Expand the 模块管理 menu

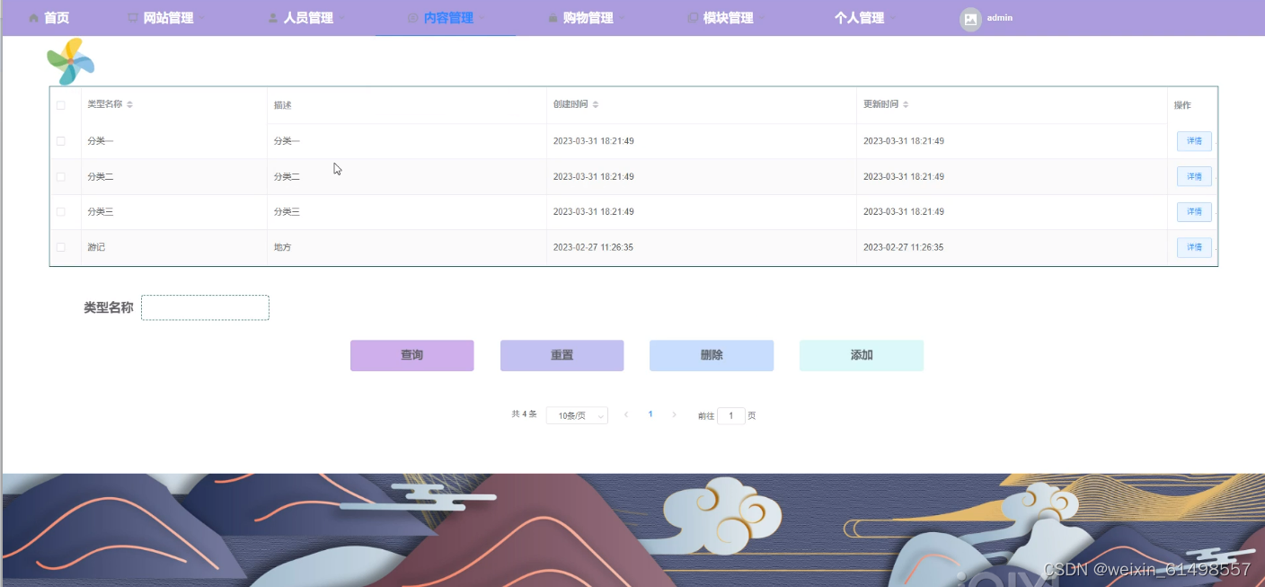click(x=728, y=18)
